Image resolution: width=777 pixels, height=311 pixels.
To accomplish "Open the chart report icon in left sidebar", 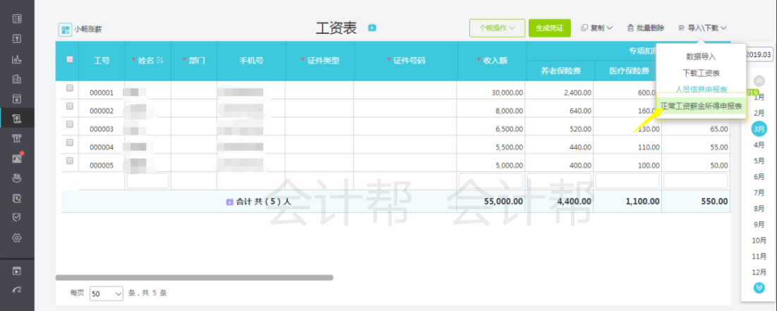I will (x=18, y=59).
